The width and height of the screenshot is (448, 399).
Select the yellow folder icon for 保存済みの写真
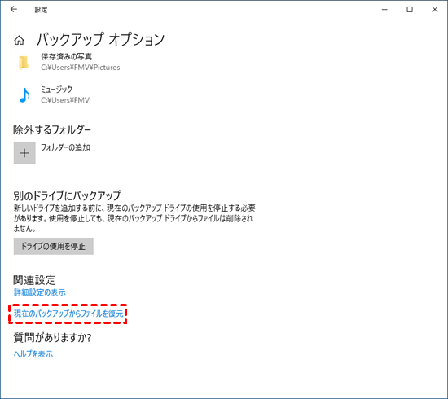click(x=24, y=63)
